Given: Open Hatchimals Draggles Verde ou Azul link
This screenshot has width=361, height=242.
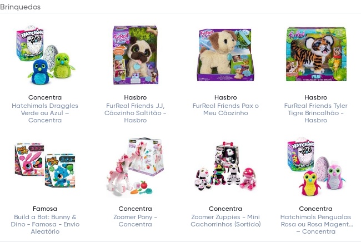Looking at the screenshot, I should point(45,113).
